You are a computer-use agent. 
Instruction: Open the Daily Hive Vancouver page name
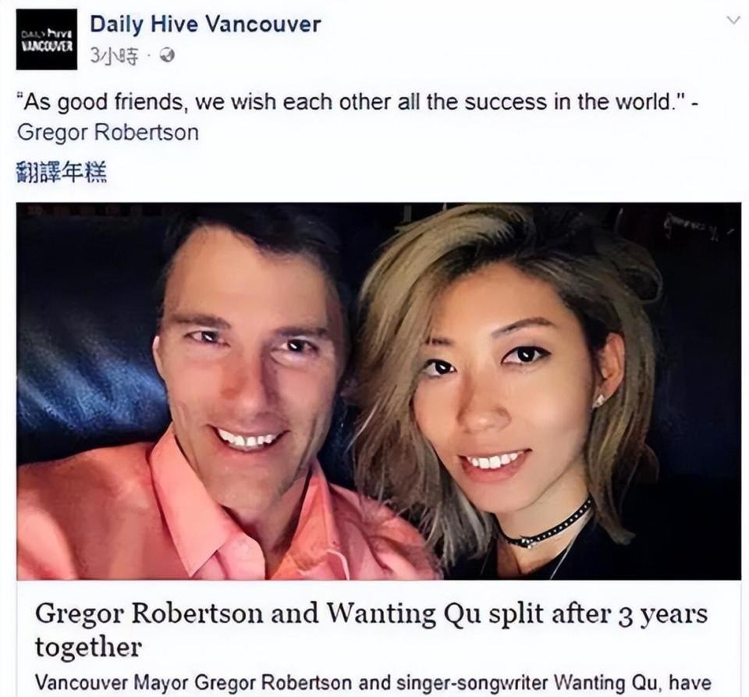205,24
